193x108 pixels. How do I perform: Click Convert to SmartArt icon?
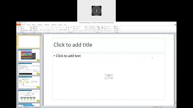click(x=78, y=31)
